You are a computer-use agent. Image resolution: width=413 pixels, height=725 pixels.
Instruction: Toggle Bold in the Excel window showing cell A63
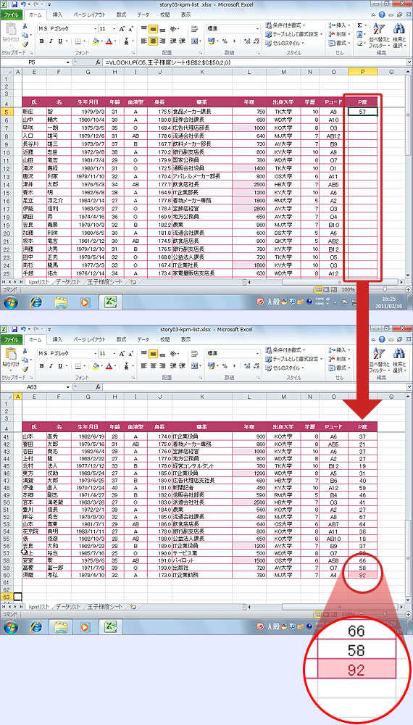click(41, 366)
